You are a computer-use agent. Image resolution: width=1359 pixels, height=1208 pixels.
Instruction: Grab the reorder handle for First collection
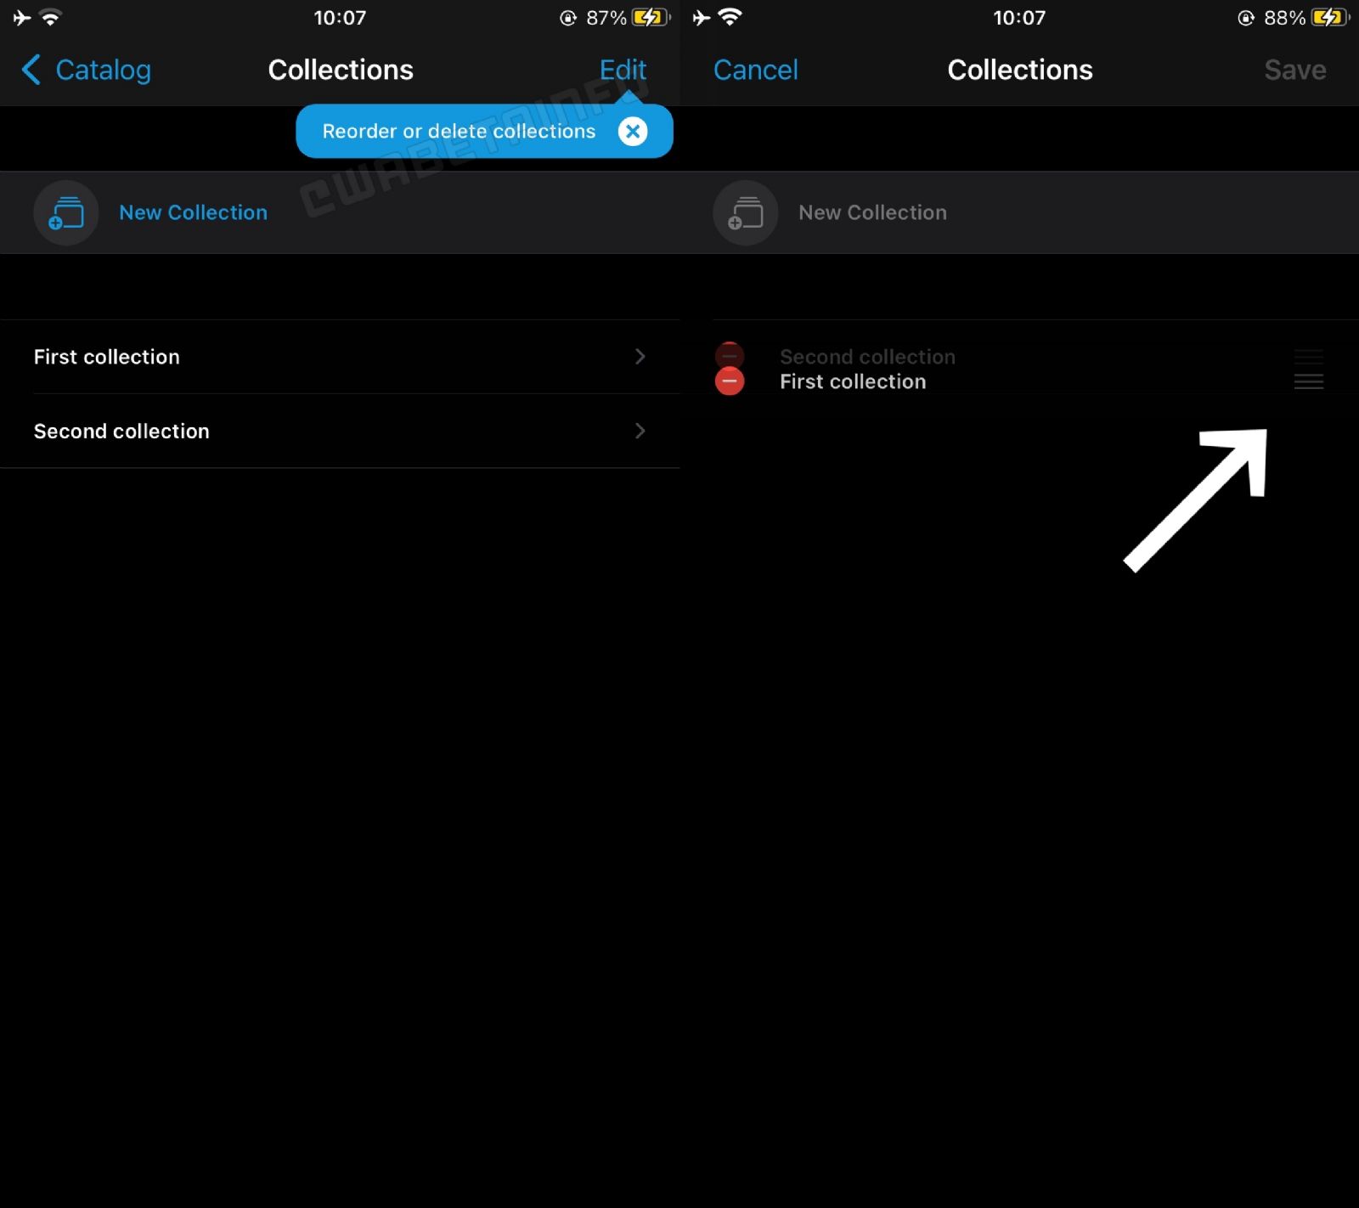[x=1308, y=381]
